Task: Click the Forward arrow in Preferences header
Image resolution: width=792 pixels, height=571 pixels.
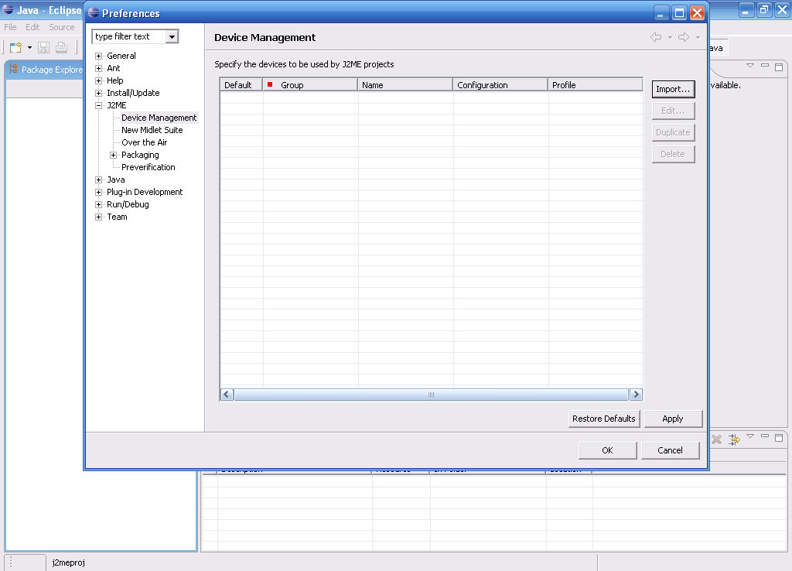Action: pos(684,37)
